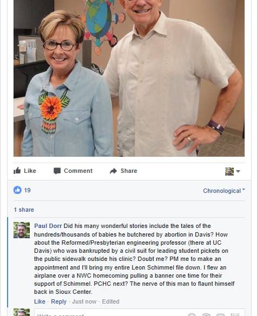Click the camera icon in the comment box
The image size is (257, 316).
pyautogui.click(x=206, y=315)
